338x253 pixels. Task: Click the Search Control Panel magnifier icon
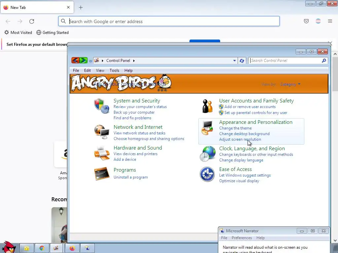(x=324, y=61)
